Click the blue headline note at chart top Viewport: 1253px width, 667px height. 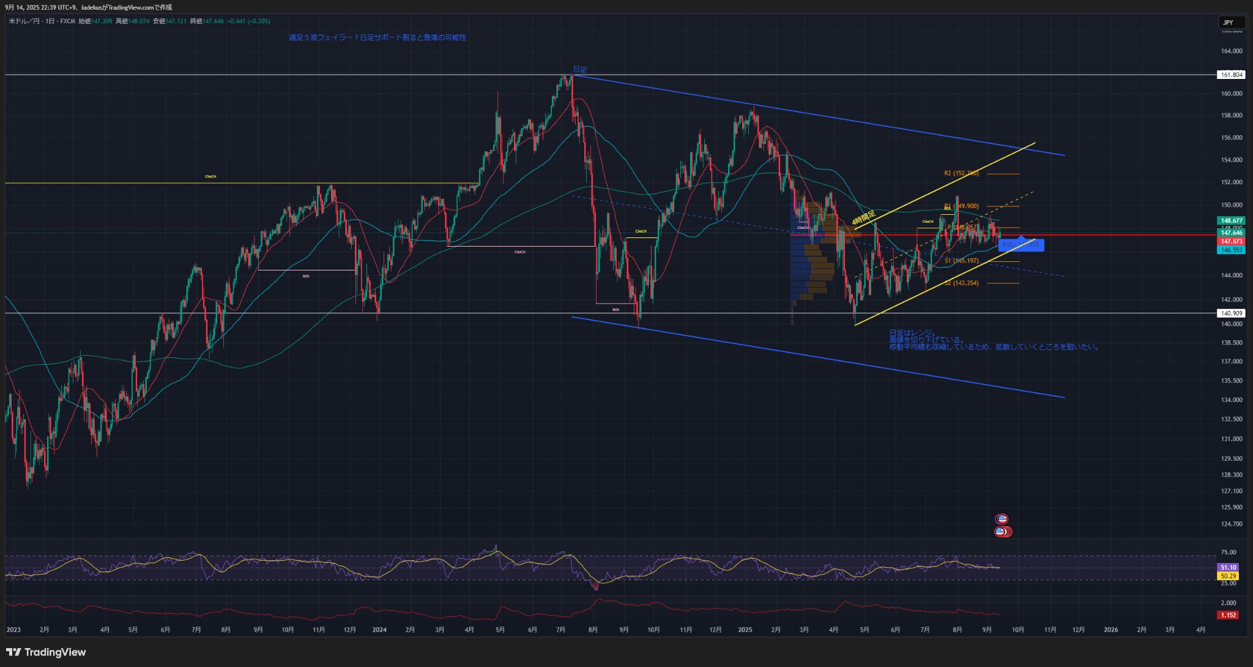(377, 37)
